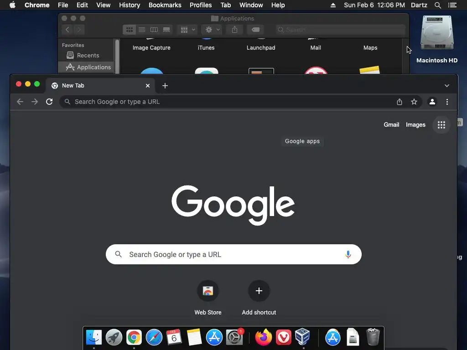Viewport: 467px width, 350px height.
Task: Open Gmail link
Action: coord(391,125)
